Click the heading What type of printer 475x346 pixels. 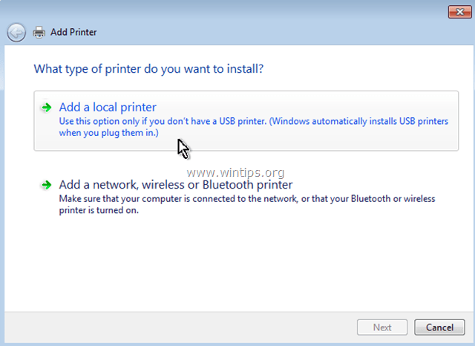click(148, 69)
